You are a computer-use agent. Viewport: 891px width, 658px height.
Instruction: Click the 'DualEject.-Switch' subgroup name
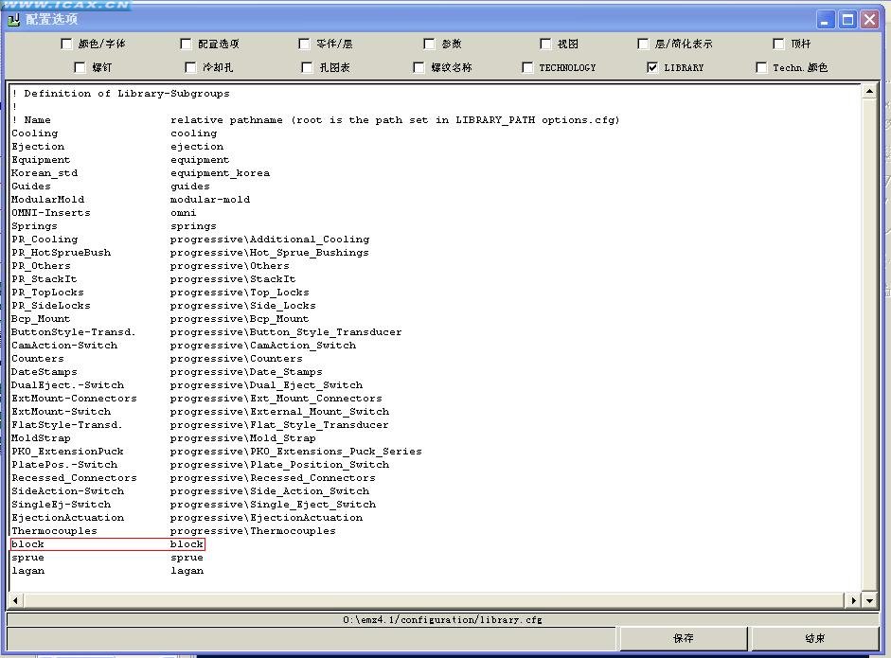coord(67,385)
